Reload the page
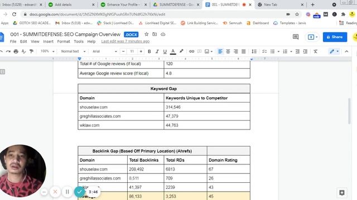Screen dimensions: 357x200 click(14, 14)
